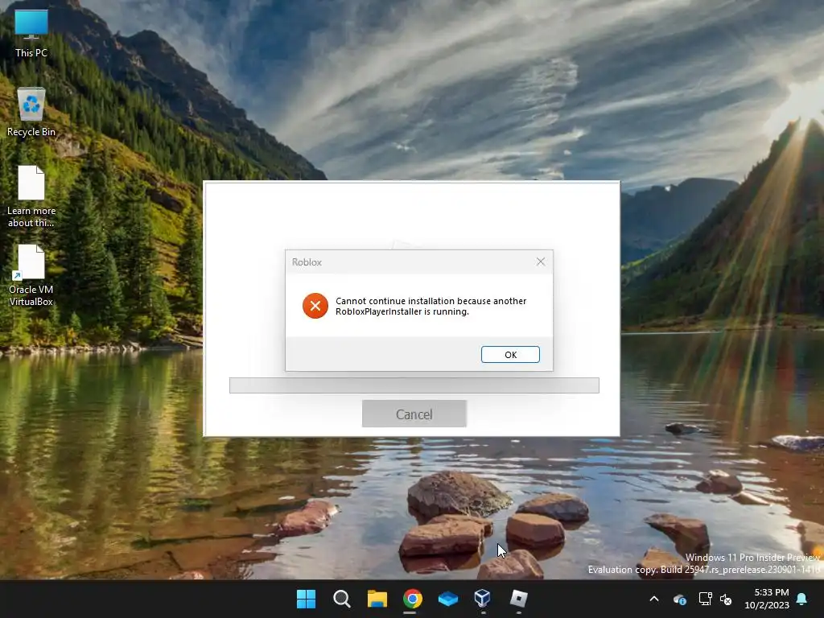Click the OneDrive cloud tray icon
The height and width of the screenshot is (618, 824).
click(x=679, y=599)
